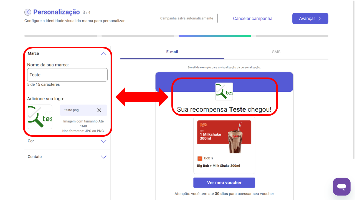Click the back arrow beside Personalização
Image resolution: width=355 pixels, height=200 pixels.
[28, 12]
